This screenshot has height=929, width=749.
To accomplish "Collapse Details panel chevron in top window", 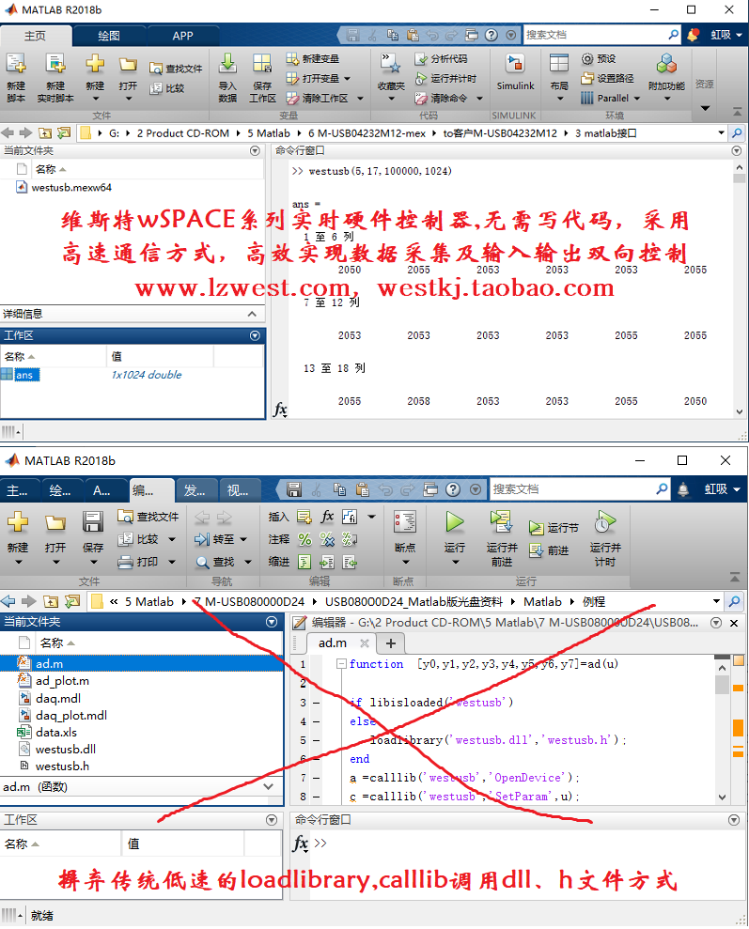I will 252,314.
